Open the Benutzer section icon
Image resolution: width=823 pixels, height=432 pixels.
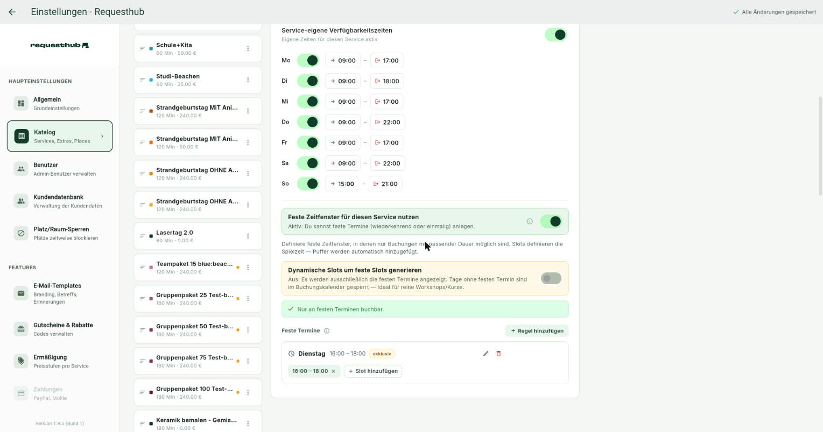[x=21, y=169]
